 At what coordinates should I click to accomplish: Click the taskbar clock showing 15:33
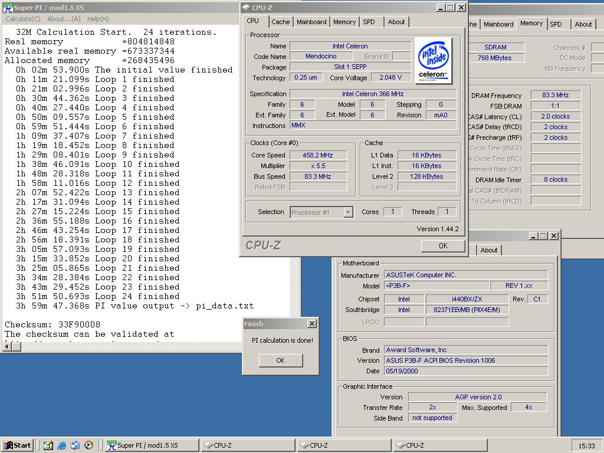pos(586,446)
